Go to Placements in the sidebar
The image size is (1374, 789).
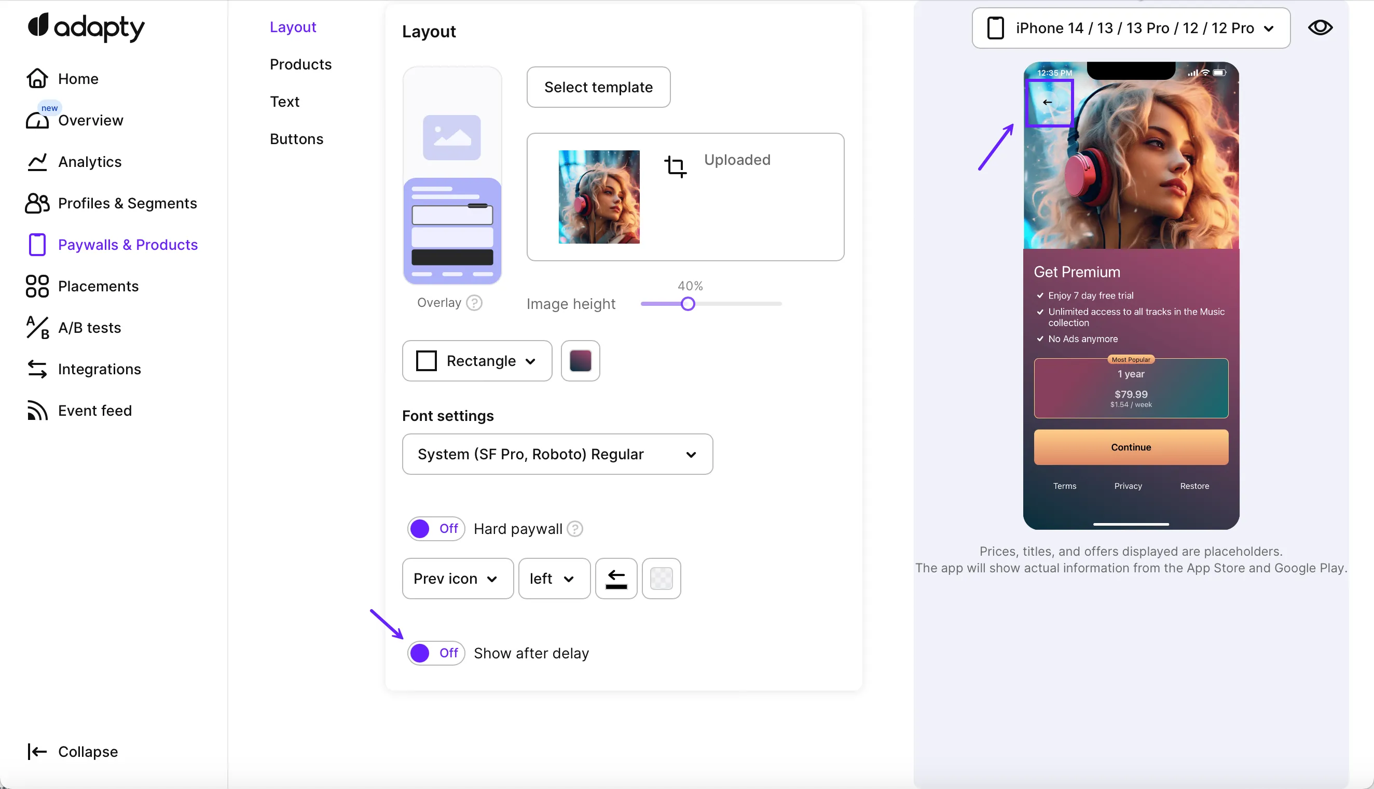(98, 286)
